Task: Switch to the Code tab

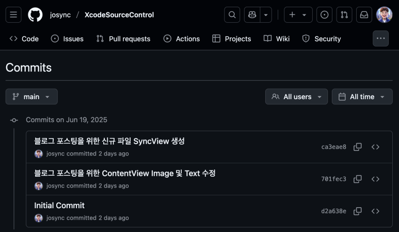Action: 24,39
